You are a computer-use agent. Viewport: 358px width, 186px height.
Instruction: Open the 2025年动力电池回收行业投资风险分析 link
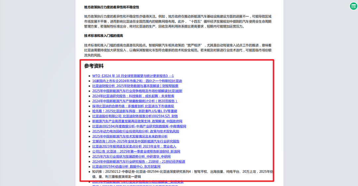136,131
